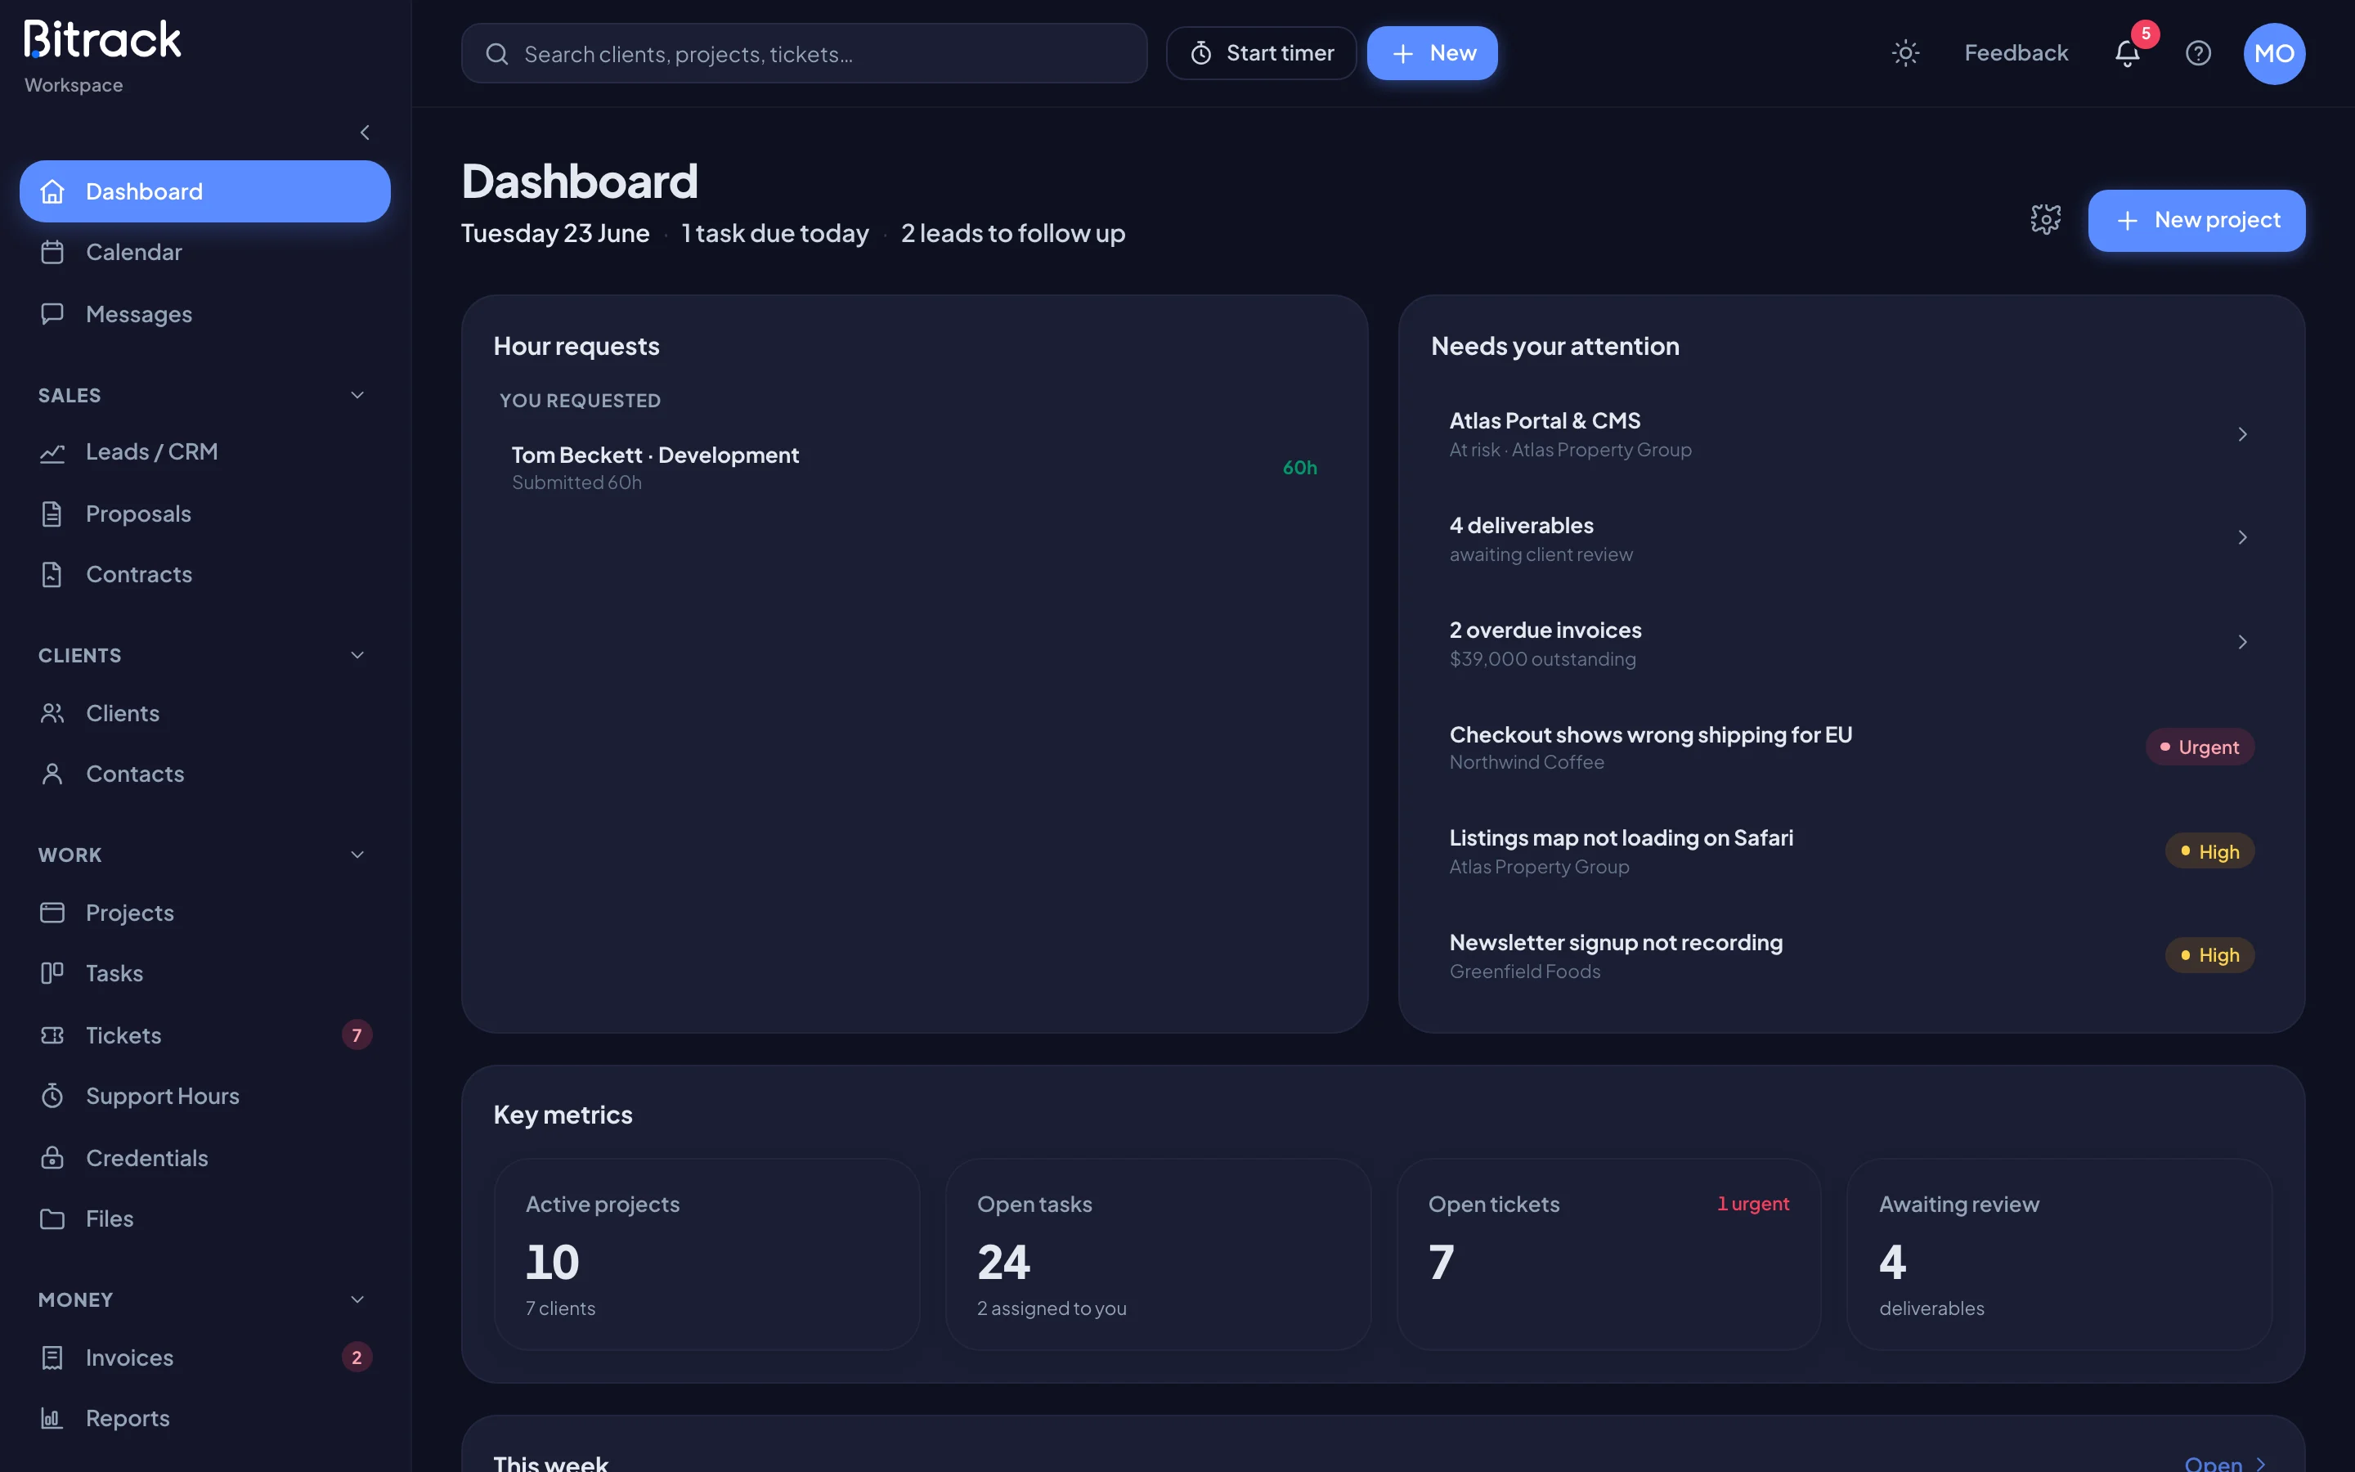This screenshot has width=2355, height=1472.
Task: Open Contracts in the sidebar
Action: [204, 574]
